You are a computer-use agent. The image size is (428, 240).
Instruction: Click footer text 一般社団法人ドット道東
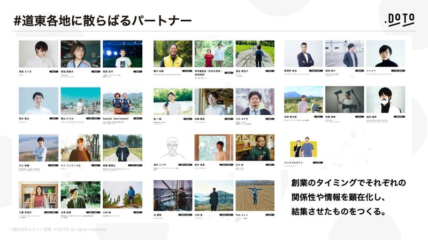tap(30, 229)
